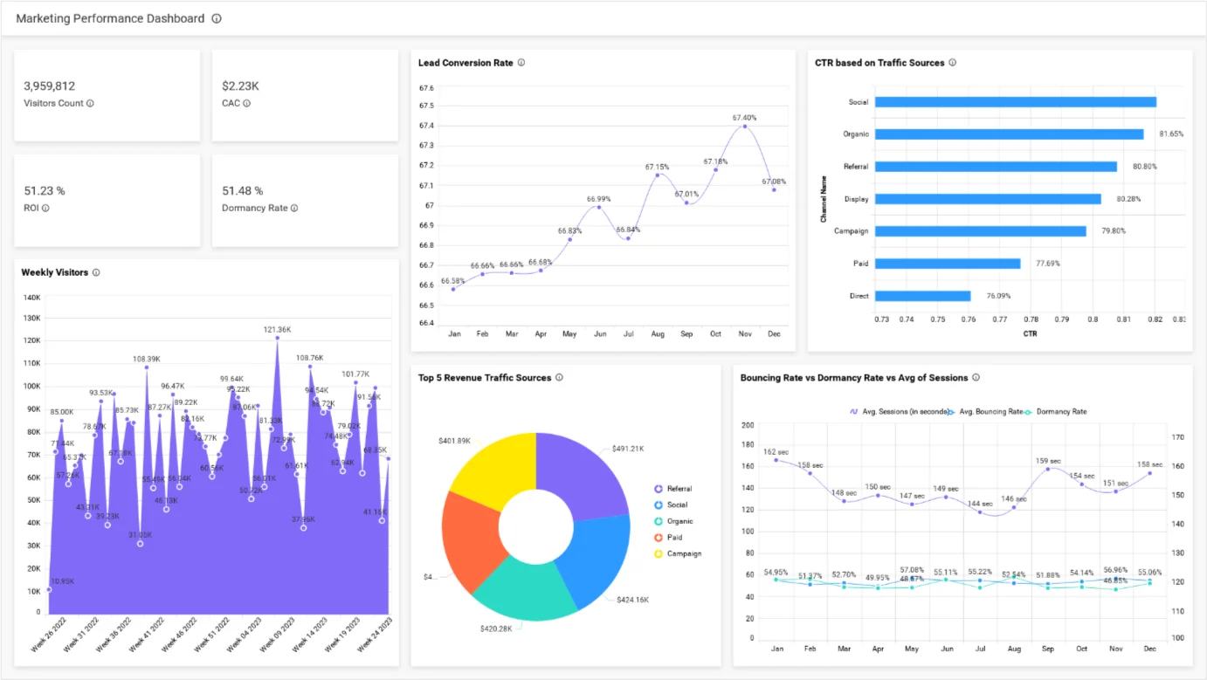Click the Social bar in CTR chart

click(x=1016, y=102)
